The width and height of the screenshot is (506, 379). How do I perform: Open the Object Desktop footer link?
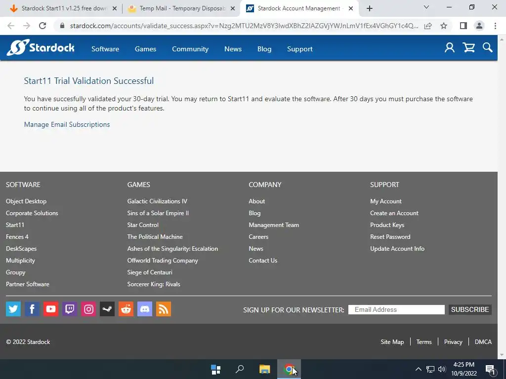coord(26,201)
